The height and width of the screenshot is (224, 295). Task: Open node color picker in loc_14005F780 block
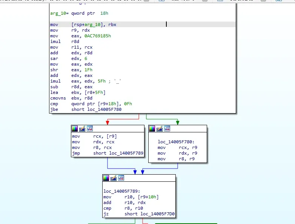[x=152, y=129]
